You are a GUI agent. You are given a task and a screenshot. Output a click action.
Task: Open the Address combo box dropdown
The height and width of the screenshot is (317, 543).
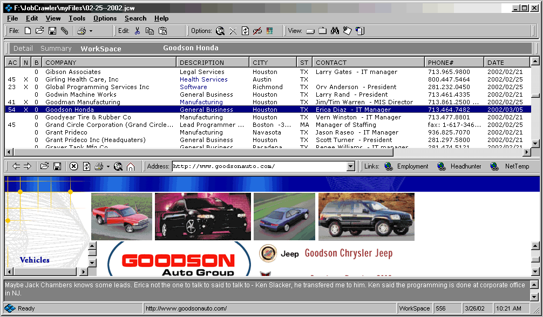click(351, 166)
